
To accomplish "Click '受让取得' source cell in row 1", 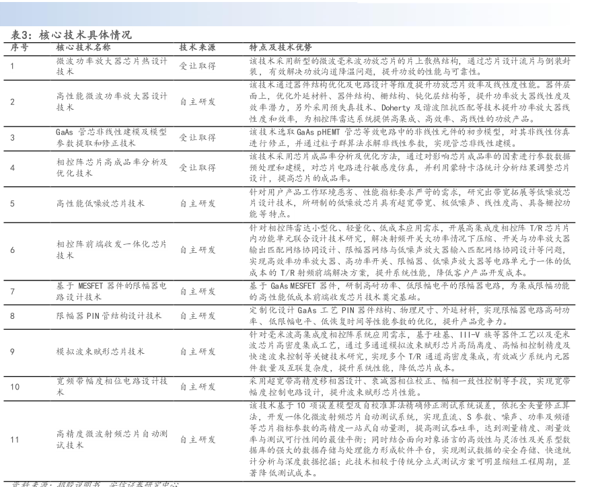I will pos(197,65).
